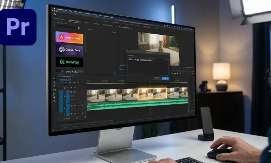Viewport: 271px width, 163px height.
Task: Toggle the eye on top video track
Action: (75, 88)
